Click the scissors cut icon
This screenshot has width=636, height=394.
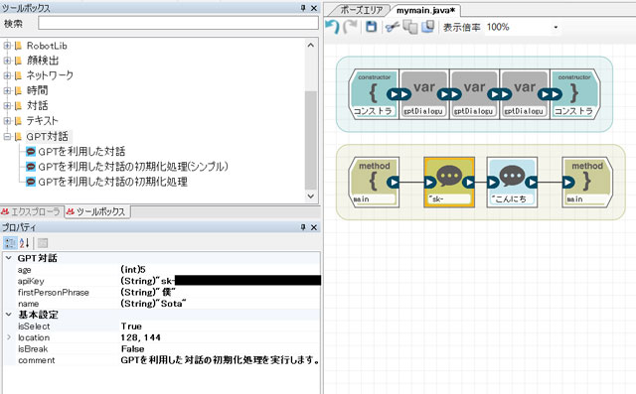393,27
